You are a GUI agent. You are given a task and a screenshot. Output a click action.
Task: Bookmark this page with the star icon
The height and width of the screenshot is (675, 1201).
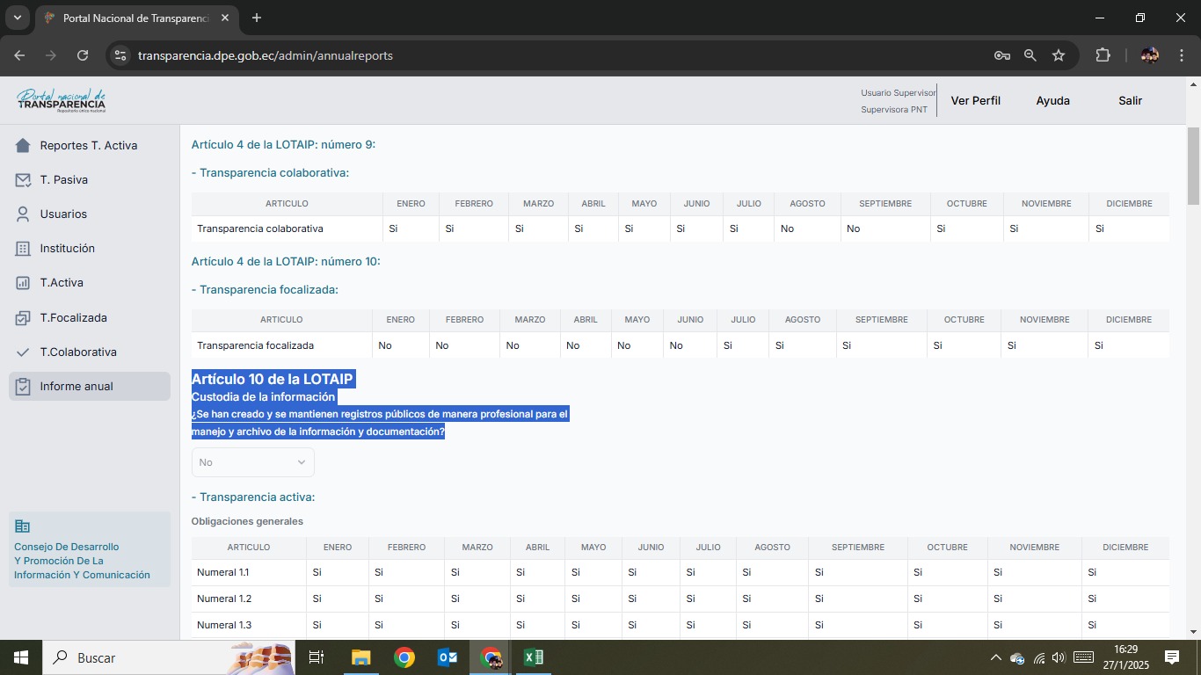(1059, 55)
